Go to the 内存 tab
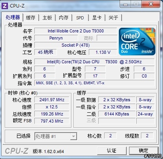Screen dimensions: 163x159 click(x=64, y=18)
